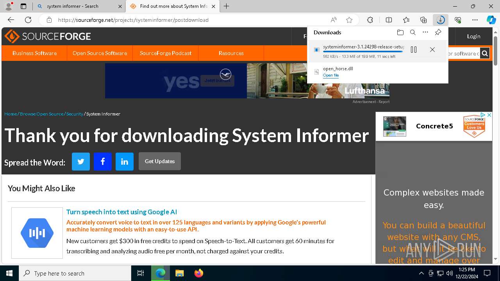Close ad with AdChoices X icon
The height and width of the screenshot is (281, 500).
[x=489, y=115]
